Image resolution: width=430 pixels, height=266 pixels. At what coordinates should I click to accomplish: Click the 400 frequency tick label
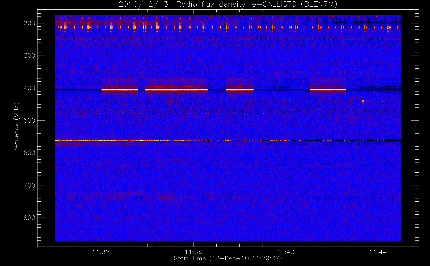pyautogui.click(x=29, y=88)
